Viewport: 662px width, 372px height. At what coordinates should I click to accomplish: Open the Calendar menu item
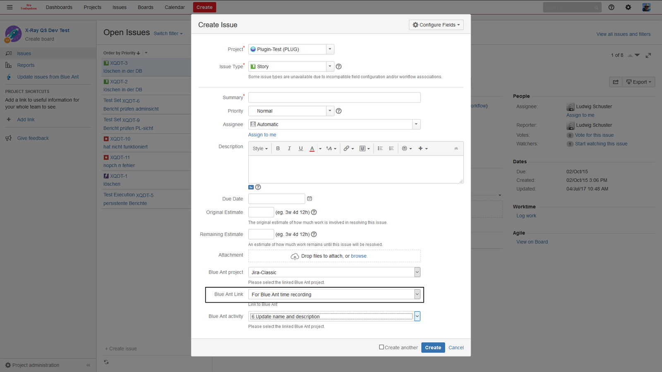coord(175,7)
